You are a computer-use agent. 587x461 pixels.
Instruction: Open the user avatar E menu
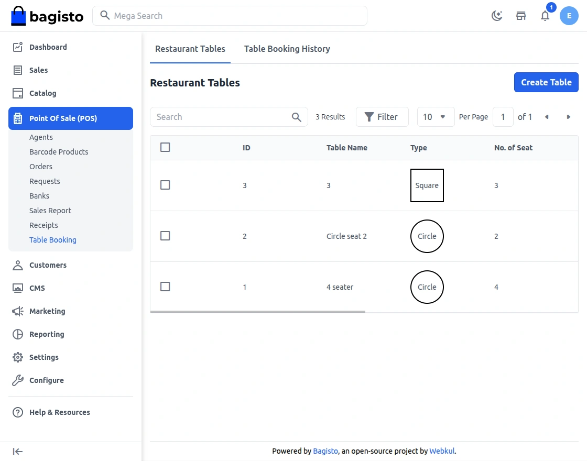[569, 16]
